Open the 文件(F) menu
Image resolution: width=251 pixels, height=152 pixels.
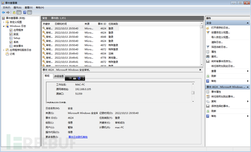point(7,8)
